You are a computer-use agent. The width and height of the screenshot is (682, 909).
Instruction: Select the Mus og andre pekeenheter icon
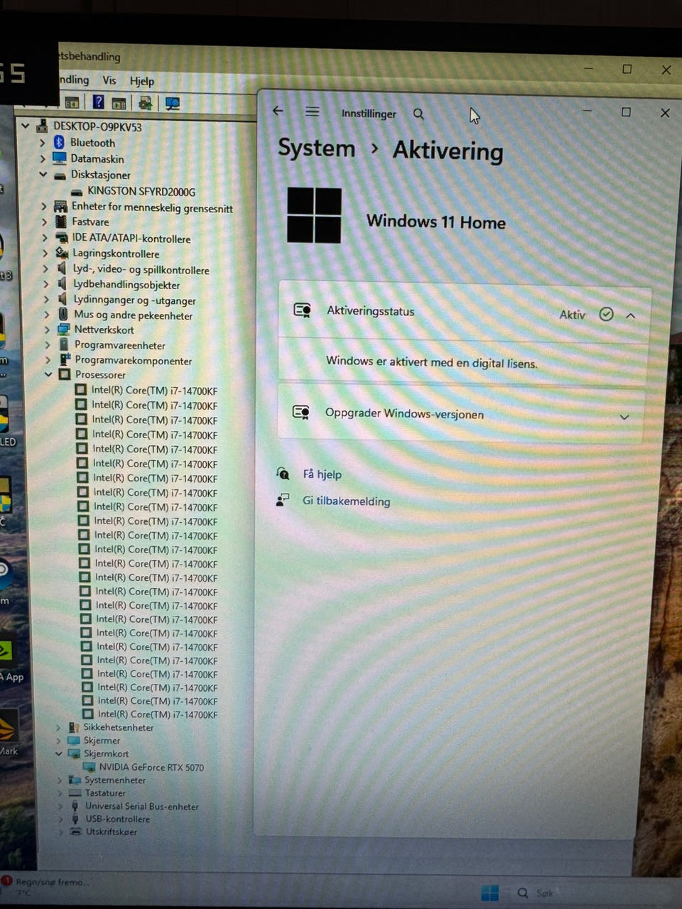(63, 314)
